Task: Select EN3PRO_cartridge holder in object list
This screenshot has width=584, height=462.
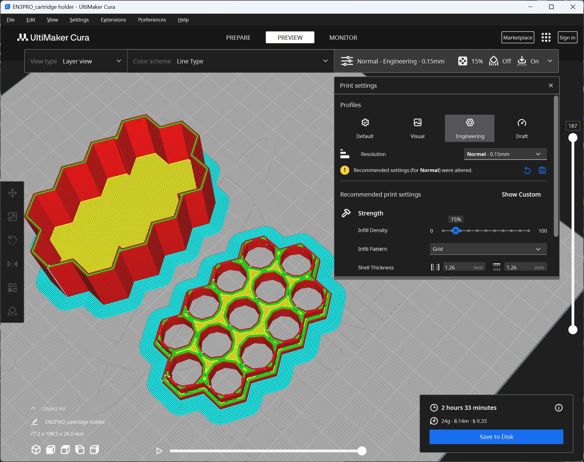Action: click(x=75, y=422)
